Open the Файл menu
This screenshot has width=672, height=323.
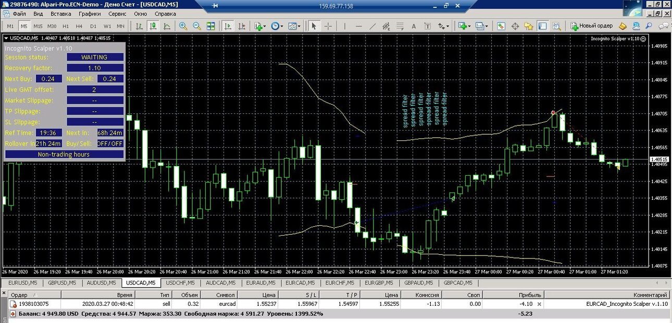(19, 14)
